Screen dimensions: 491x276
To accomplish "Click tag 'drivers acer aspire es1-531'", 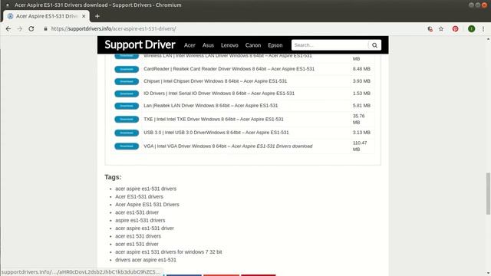I will [x=146, y=260].
